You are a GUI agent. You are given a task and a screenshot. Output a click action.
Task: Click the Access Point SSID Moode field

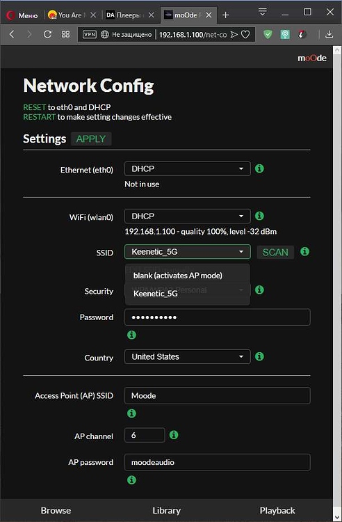[218, 395]
